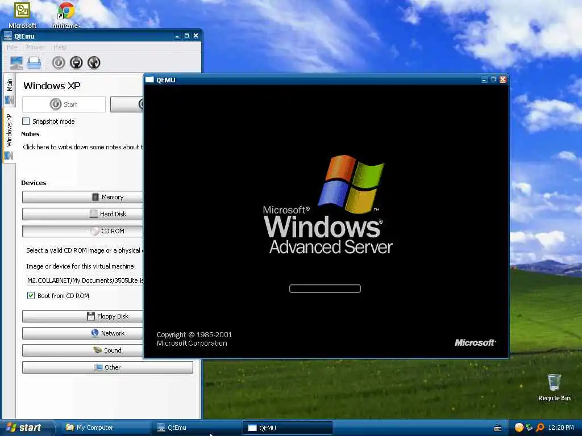582x436 pixels.
Task: Click the second power (stop) icon in QtEmu toolbar
Action: [76, 62]
